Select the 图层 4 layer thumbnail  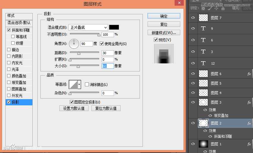[203, 93]
